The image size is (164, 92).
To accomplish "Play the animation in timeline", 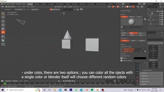I will point(70,81).
